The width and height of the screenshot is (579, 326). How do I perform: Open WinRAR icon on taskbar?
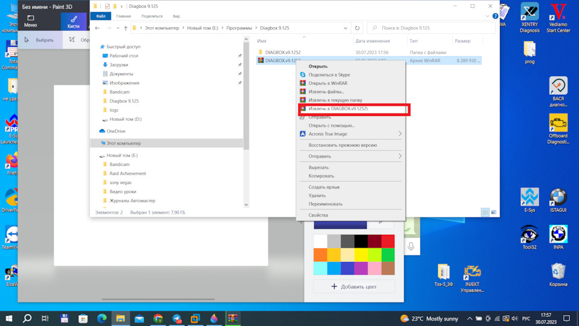pyautogui.click(x=233, y=318)
